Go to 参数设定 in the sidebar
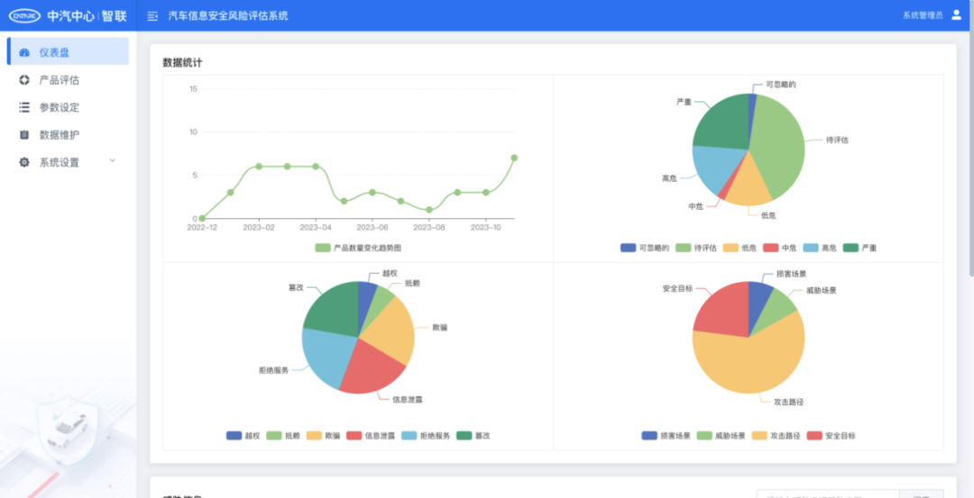This screenshot has width=974, height=498. coord(68,107)
